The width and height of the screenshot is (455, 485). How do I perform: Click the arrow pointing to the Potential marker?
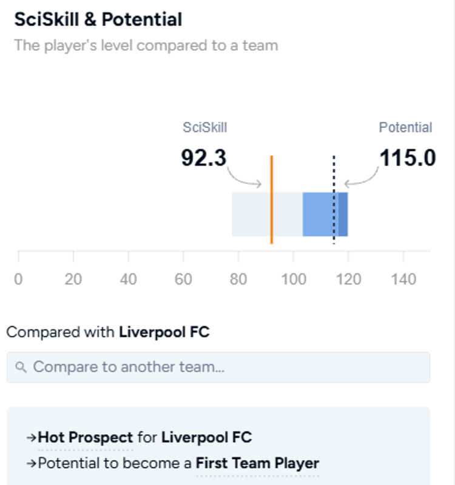coord(362,179)
